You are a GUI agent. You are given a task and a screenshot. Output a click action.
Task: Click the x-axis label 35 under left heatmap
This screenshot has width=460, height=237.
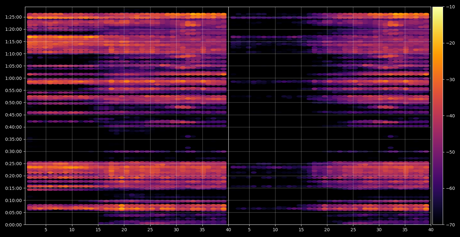[x=202, y=230]
